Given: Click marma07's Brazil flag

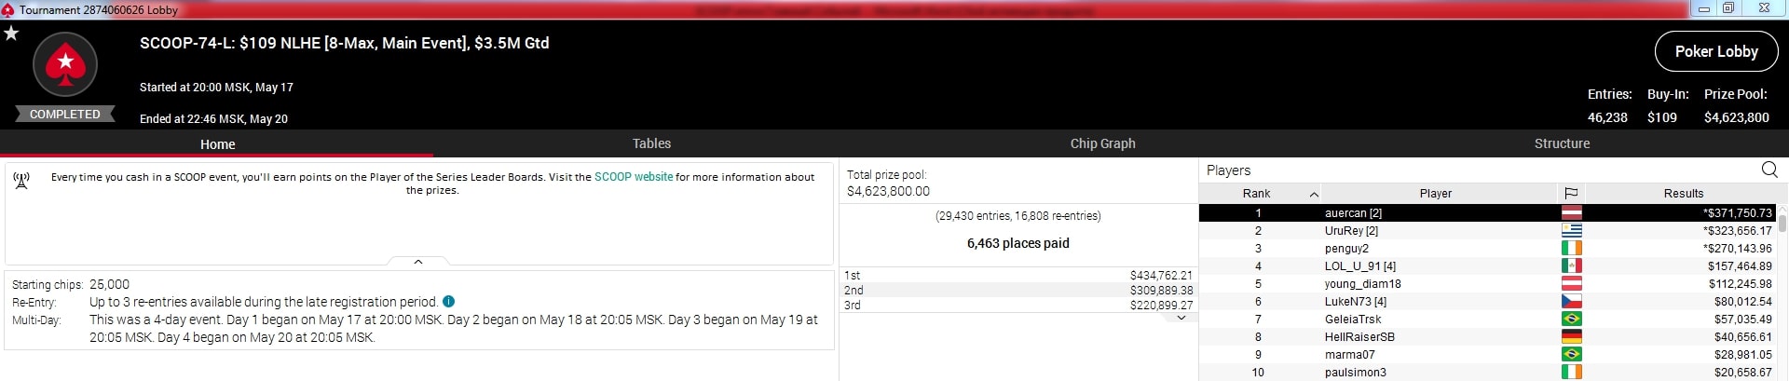Looking at the screenshot, I should coord(1572,355).
